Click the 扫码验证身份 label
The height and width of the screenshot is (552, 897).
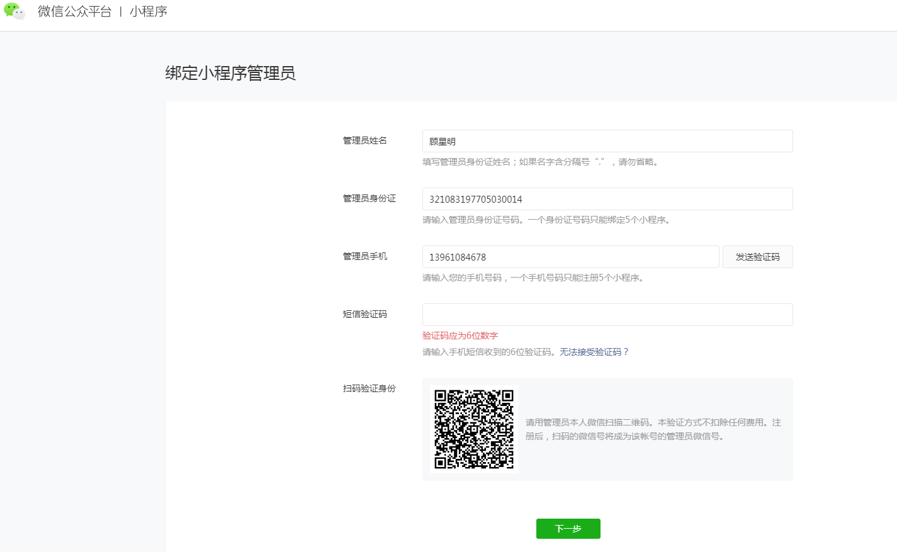click(x=370, y=388)
